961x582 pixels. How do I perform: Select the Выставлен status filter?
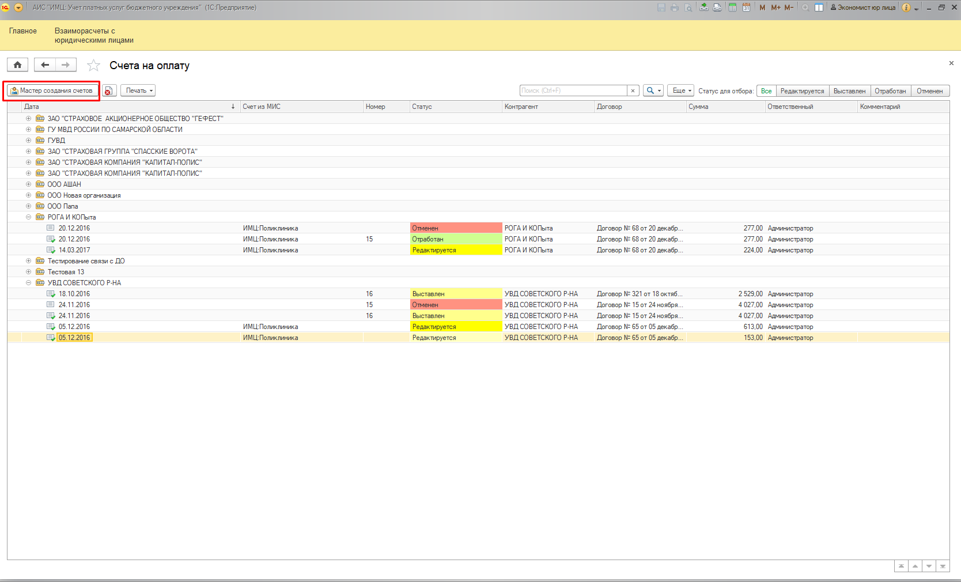[x=849, y=91]
